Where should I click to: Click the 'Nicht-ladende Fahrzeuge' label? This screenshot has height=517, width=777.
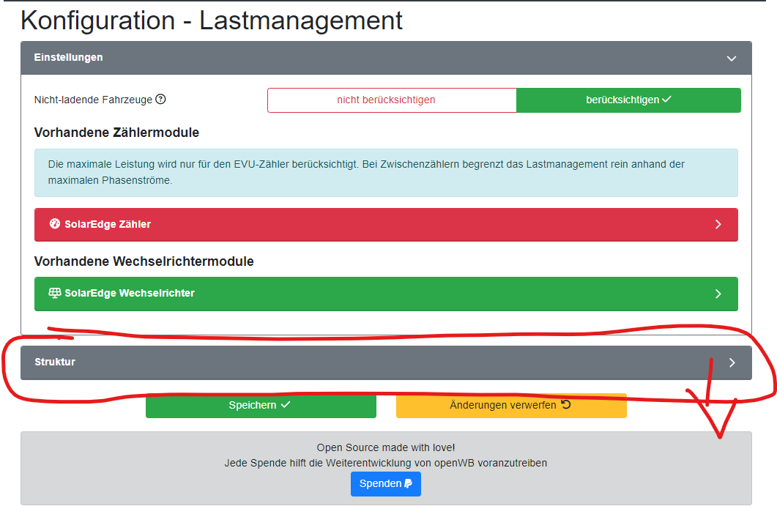(93, 100)
